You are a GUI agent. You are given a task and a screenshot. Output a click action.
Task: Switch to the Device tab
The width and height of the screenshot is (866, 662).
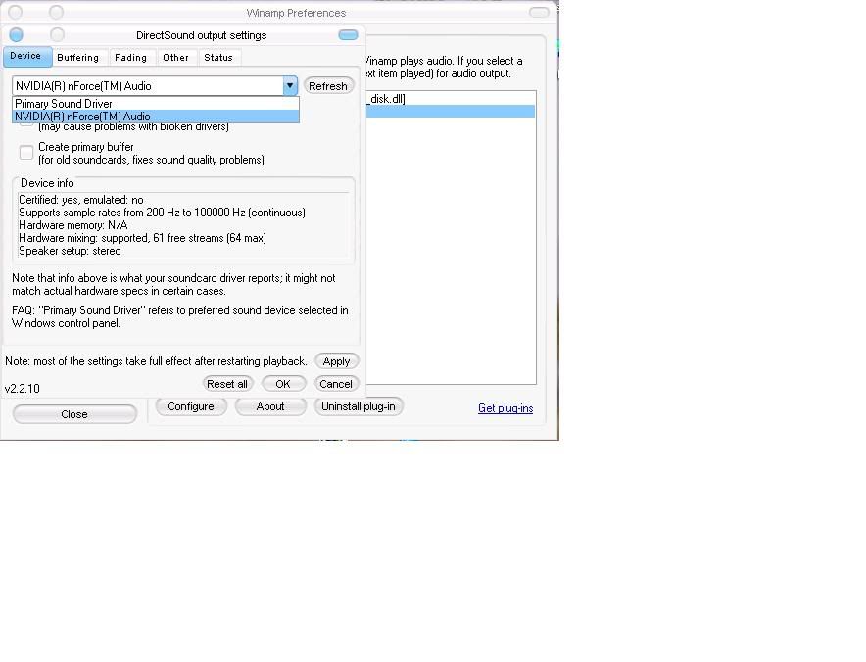(x=27, y=57)
